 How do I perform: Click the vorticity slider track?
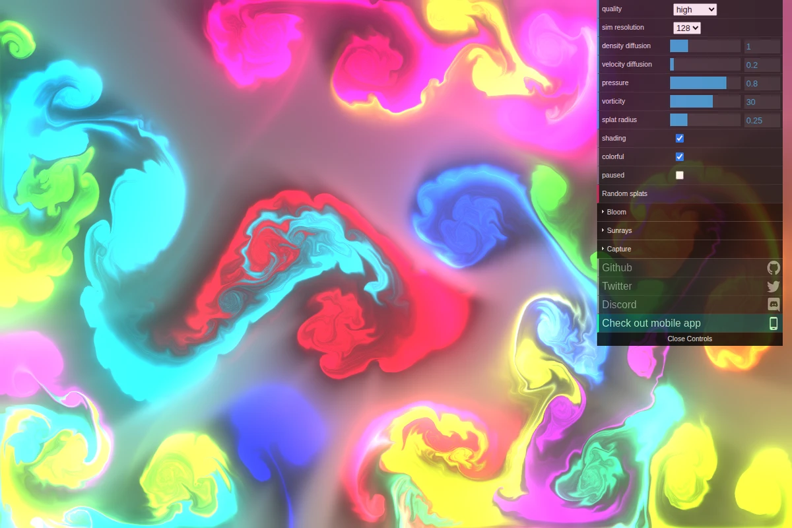click(x=705, y=101)
